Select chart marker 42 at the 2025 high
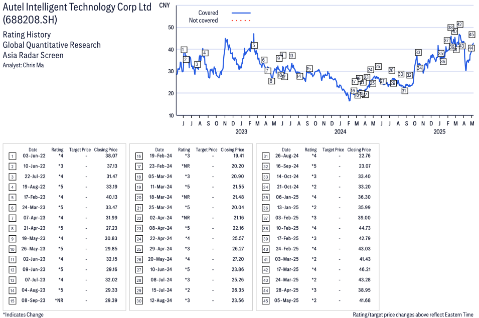Viewport: 479px width, 318px height. 460,24
